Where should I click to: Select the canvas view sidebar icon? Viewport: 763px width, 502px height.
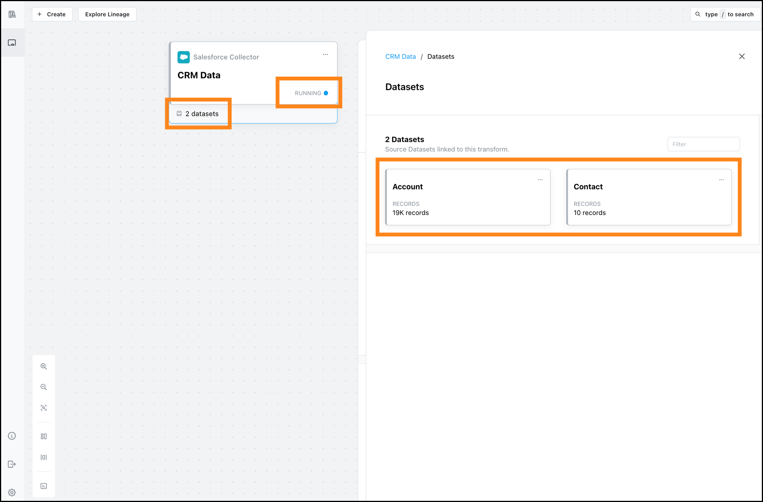[x=12, y=43]
